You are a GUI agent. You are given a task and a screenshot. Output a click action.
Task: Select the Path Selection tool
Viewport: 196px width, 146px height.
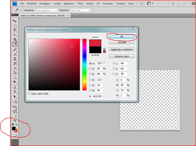point(15,97)
